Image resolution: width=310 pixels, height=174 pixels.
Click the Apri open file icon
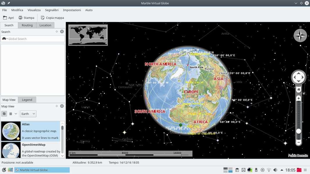5,18
